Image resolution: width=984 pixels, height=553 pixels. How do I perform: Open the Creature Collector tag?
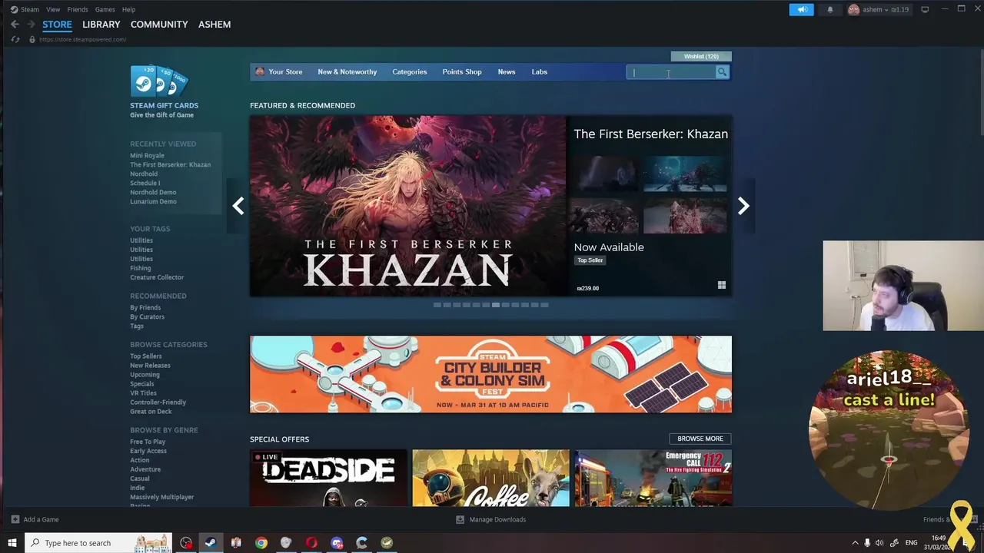click(x=157, y=277)
